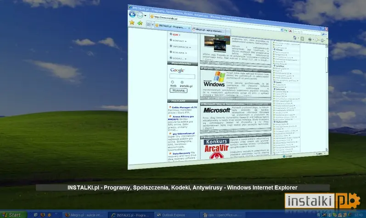
Task: Open the REKLAMA menu link
Action: pos(178,52)
